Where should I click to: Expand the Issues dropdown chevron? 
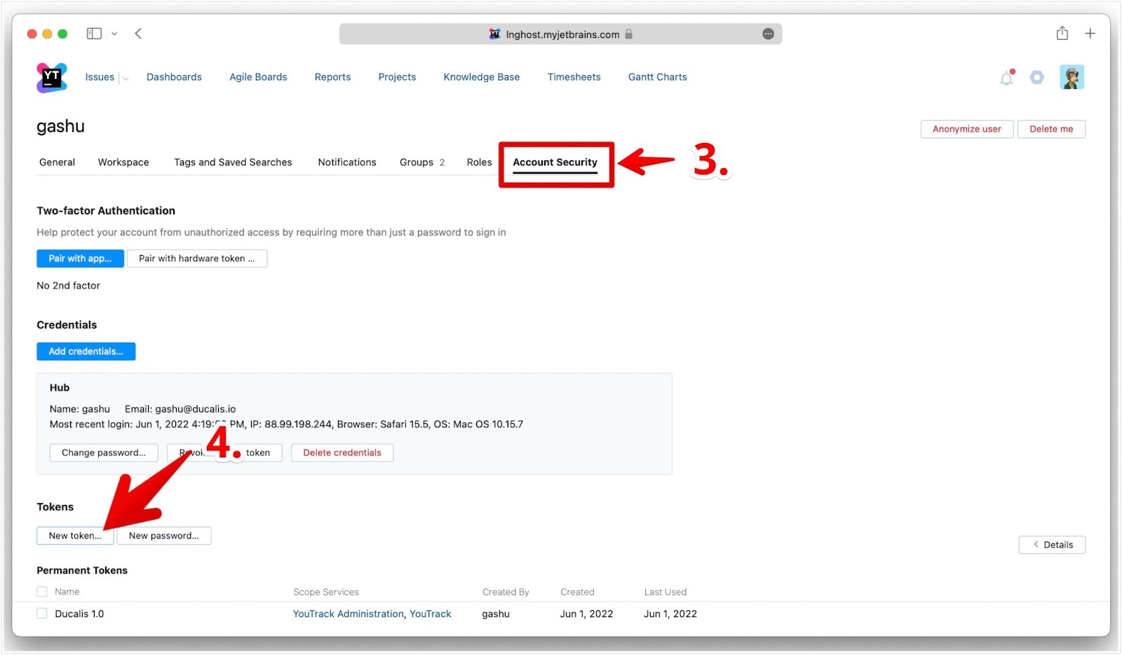click(125, 78)
